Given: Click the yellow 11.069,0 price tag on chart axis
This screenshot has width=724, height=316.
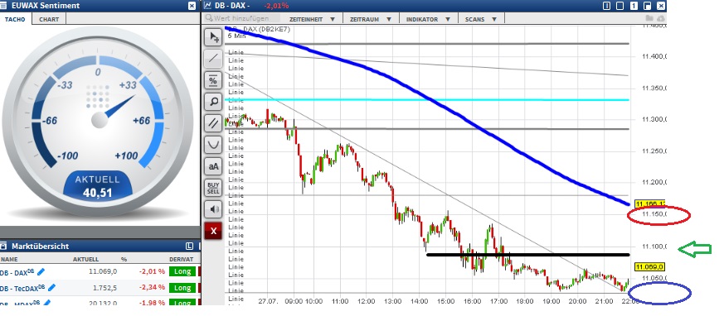Looking at the screenshot, I should click(x=649, y=266).
